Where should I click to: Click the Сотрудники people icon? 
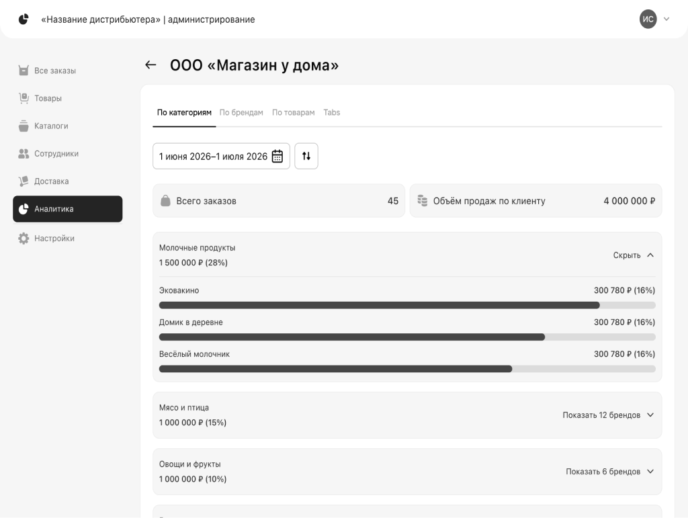click(x=24, y=153)
